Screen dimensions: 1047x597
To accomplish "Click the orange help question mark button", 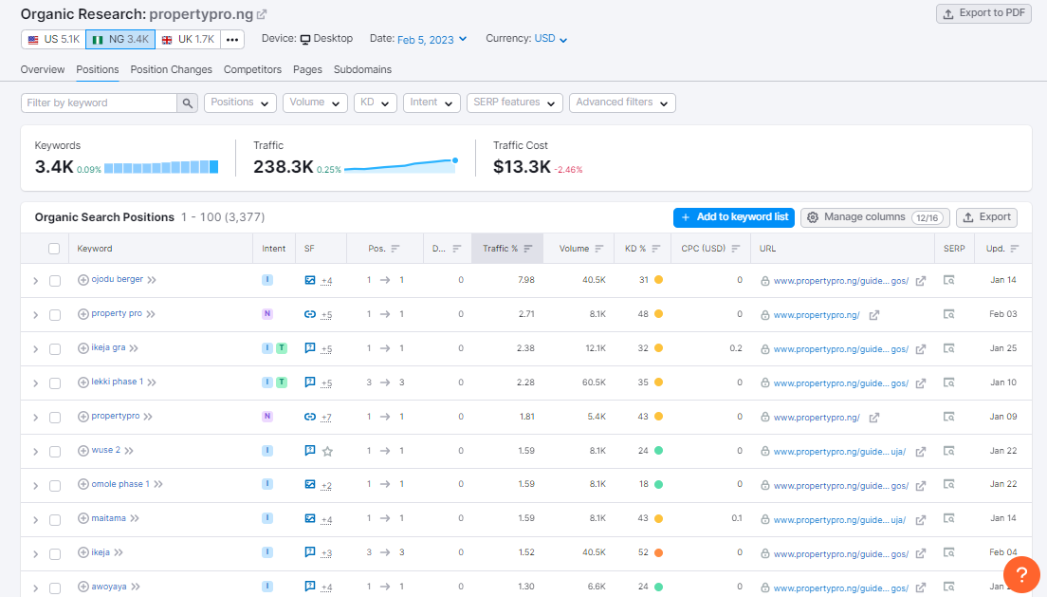I will pyautogui.click(x=1021, y=574).
